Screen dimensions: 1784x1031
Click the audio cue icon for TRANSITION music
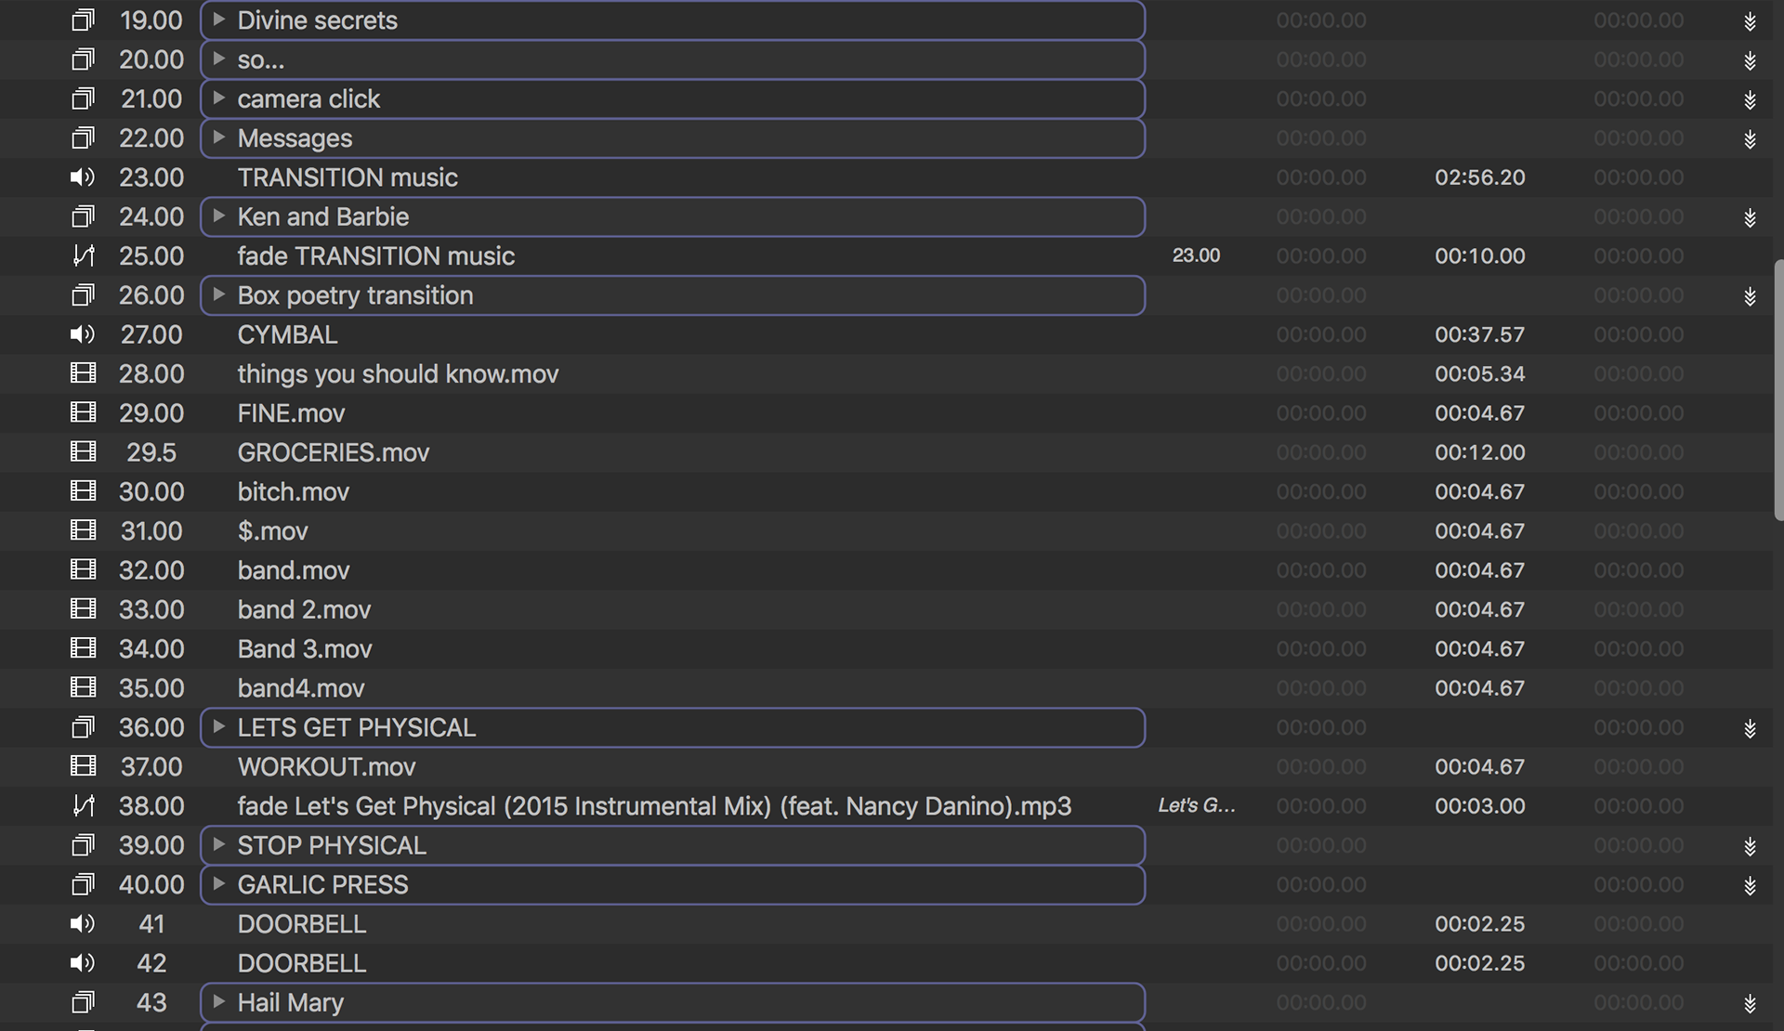click(x=83, y=177)
